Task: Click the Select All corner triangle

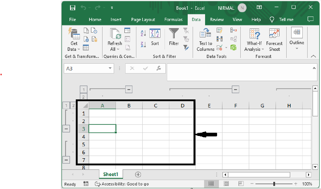Action: (85, 106)
